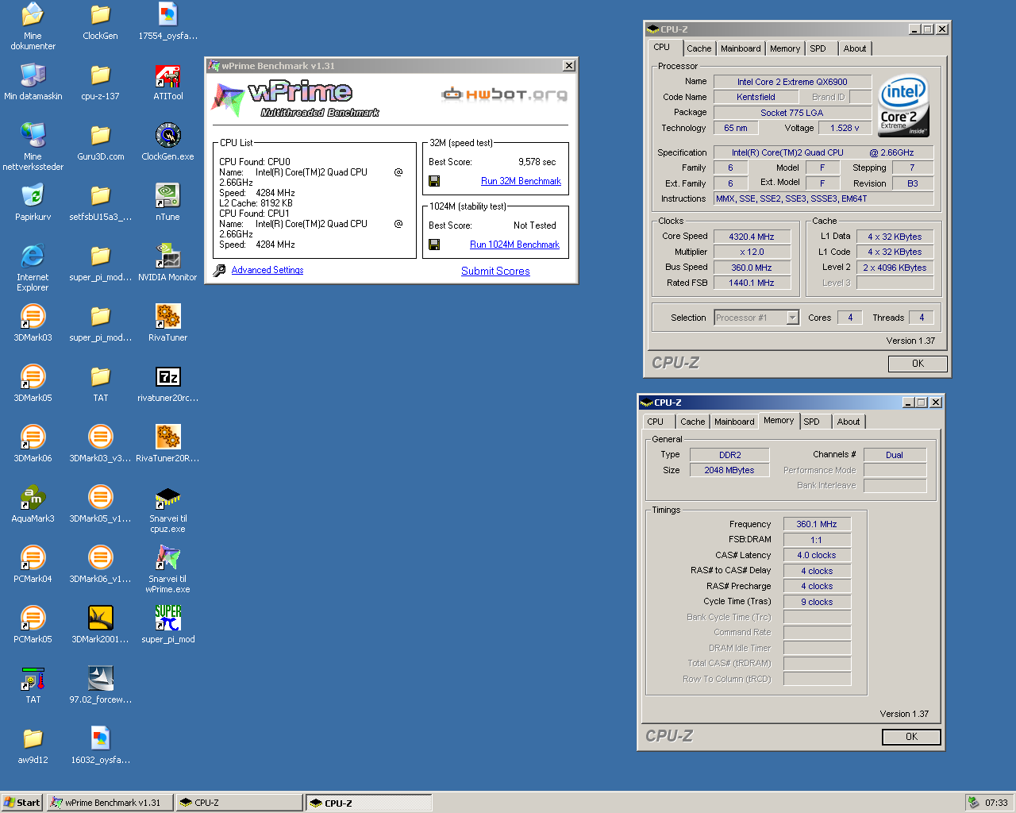This screenshot has width=1016, height=813.
Task: Open About tab in lower CPU-Z window
Action: (x=849, y=422)
